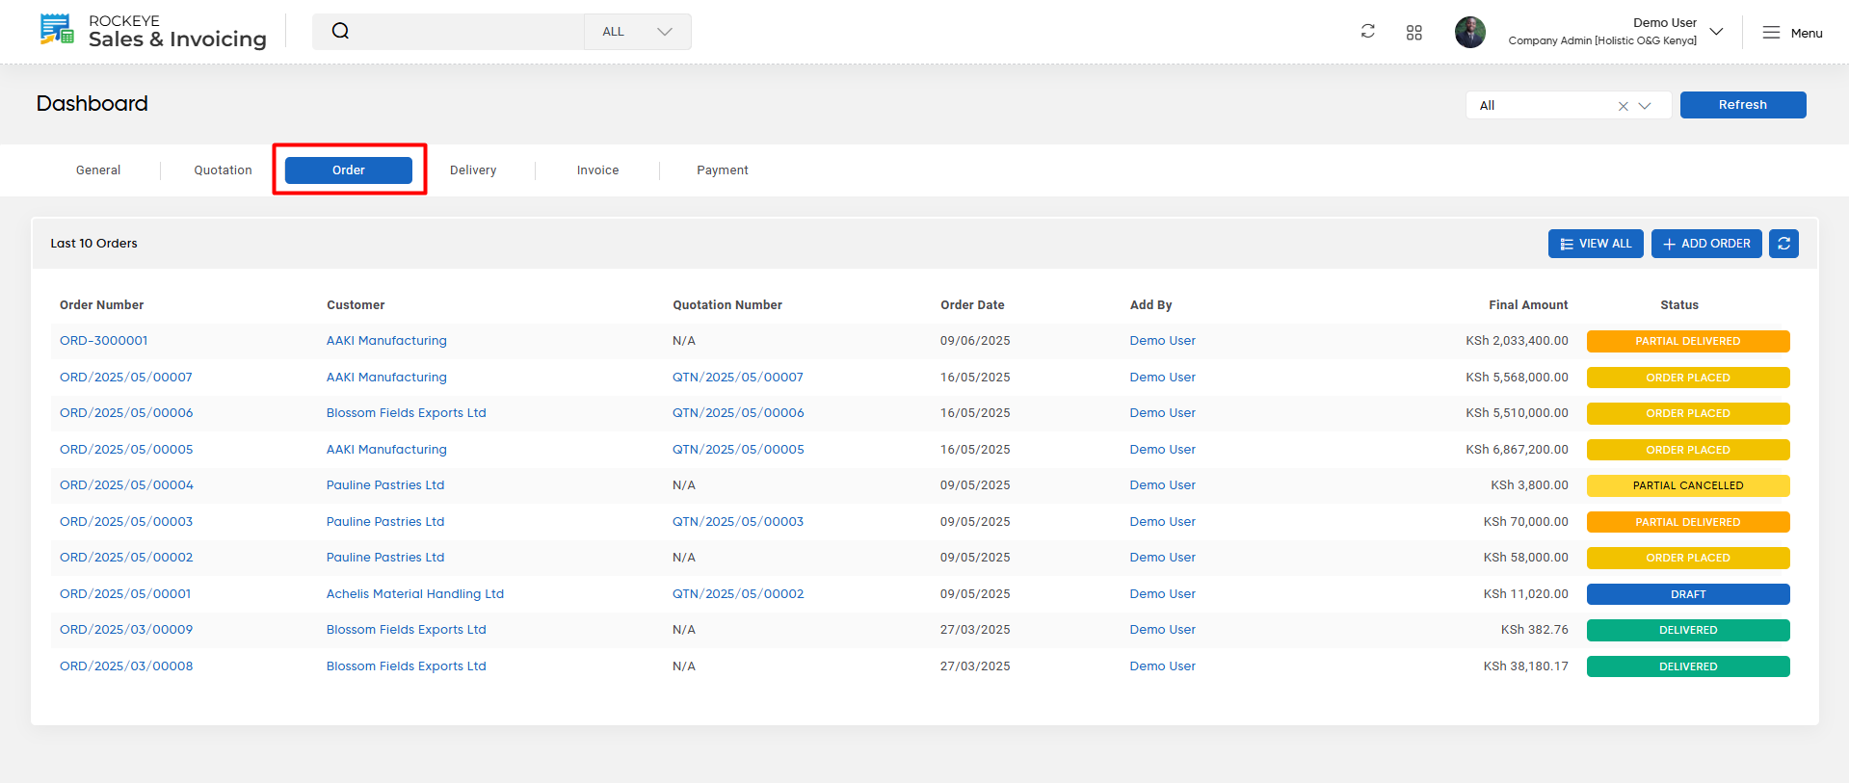Click the VIEW ALL button
Viewport: 1849px width, 783px height.
pos(1596,244)
